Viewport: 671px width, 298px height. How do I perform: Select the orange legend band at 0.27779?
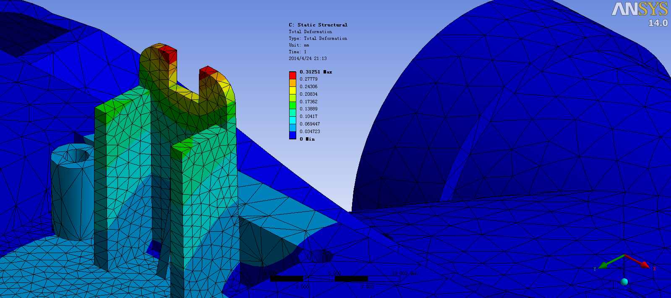pos(292,83)
